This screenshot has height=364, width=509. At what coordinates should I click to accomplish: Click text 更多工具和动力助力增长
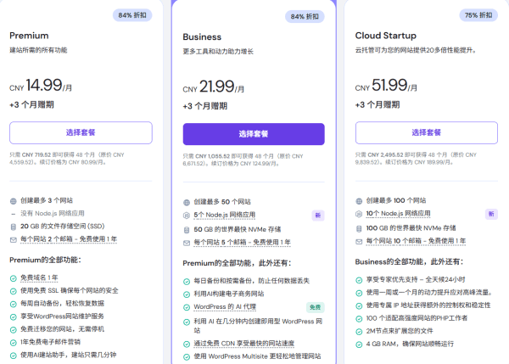click(218, 51)
